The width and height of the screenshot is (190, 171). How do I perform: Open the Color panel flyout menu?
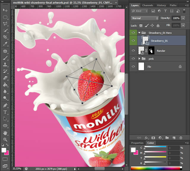click(x=186, y=143)
